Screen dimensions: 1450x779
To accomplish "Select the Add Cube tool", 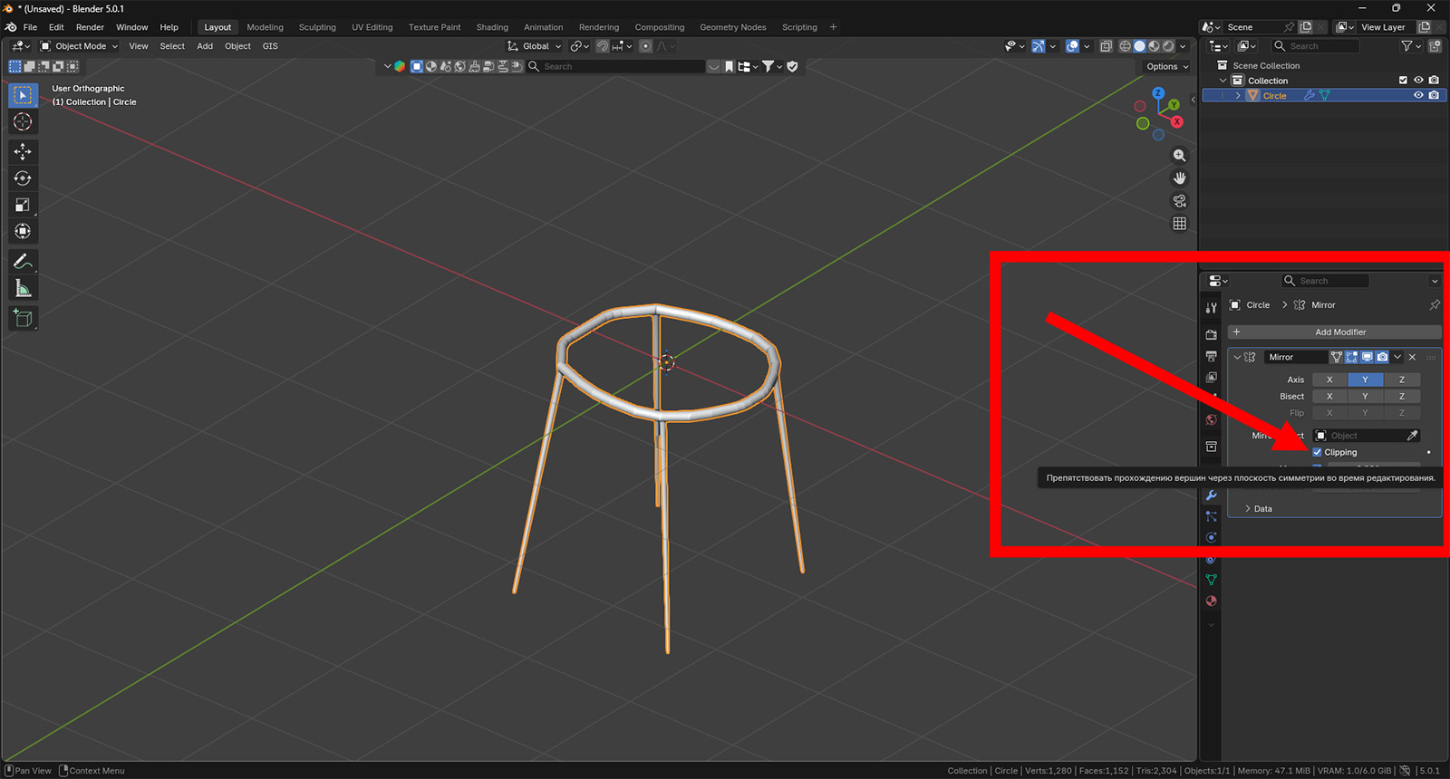I will 23,318.
